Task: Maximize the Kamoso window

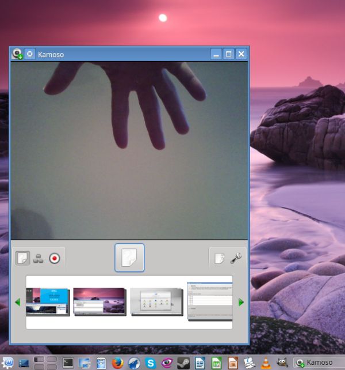Action: coord(228,54)
